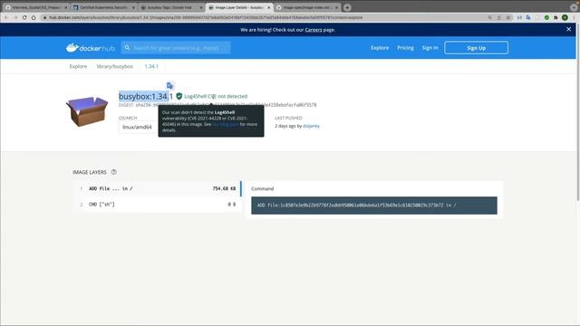Open the Careers page link

314,30
